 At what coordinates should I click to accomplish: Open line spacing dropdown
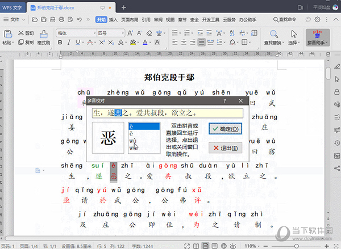pos(224,43)
